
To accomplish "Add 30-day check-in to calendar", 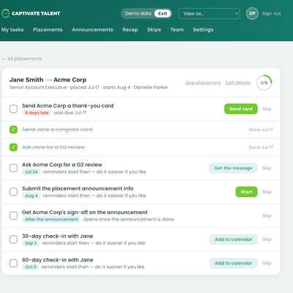I will [x=234, y=240].
